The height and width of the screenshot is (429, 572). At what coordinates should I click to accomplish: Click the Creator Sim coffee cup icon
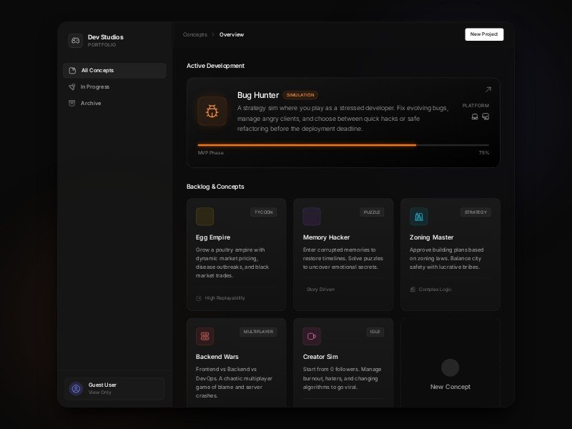click(312, 336)
